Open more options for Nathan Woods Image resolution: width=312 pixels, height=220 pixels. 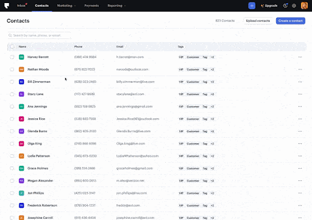click(x=300, y=69)
